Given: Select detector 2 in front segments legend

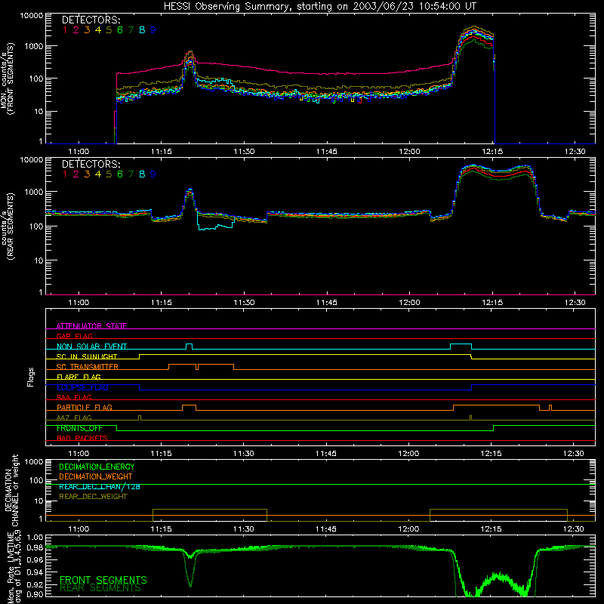Looking at the screenshot, I should [76, 30].
